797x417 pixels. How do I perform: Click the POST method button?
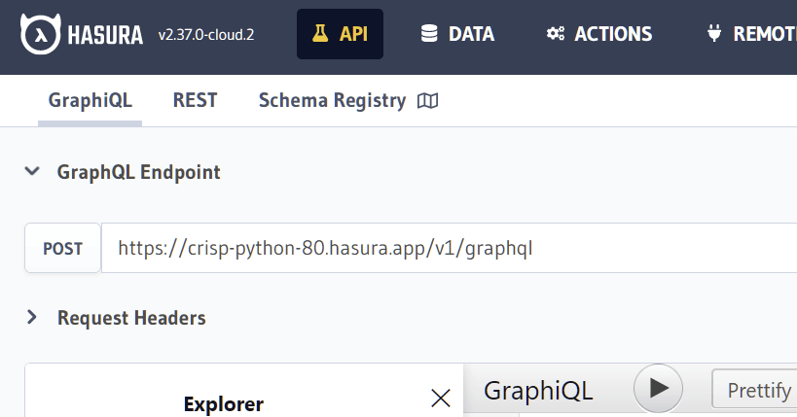pos(62,248)
